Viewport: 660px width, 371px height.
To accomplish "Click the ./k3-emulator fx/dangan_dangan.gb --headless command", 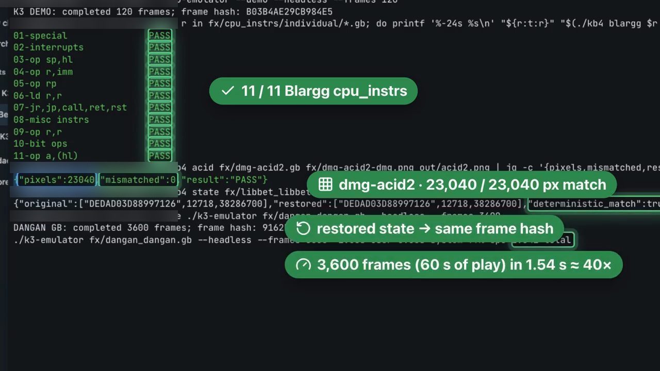I will [133, 240].
